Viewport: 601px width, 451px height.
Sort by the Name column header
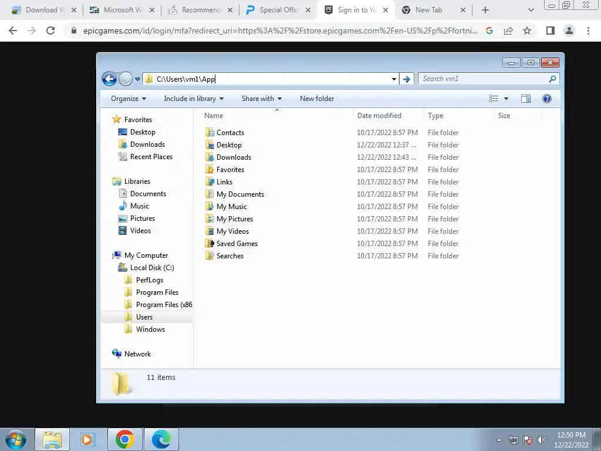[x=214, y=116]
